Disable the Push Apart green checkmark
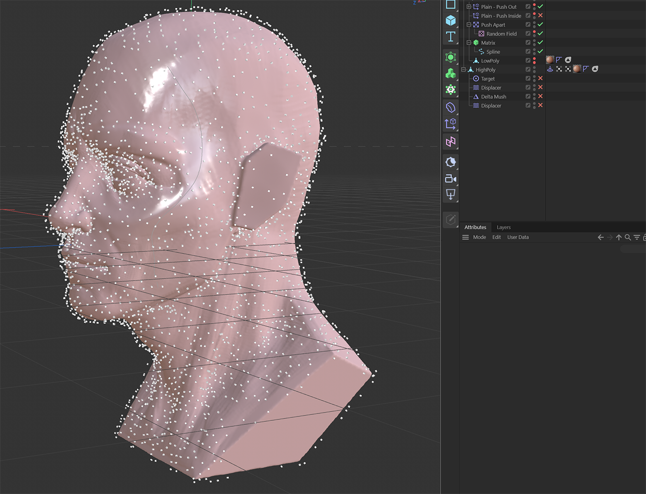 [x=541, y=25]
